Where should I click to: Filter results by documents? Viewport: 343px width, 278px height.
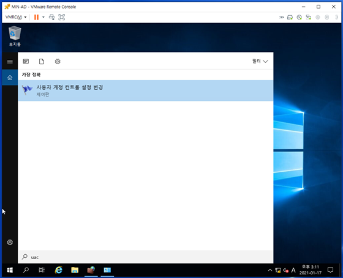[x=42, y=61]
